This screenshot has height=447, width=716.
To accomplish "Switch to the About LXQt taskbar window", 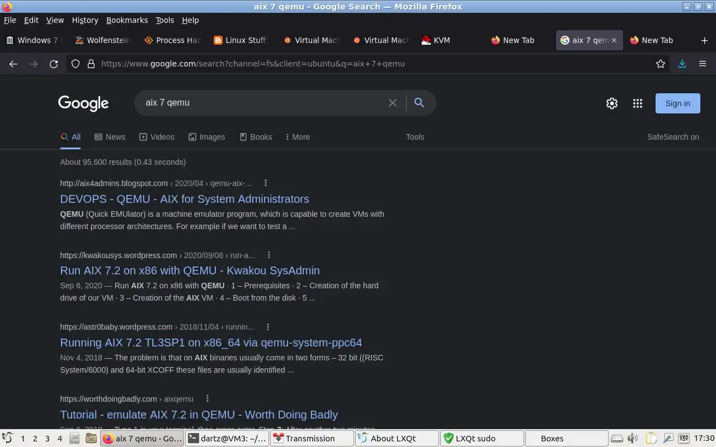I will click(x=397, y=439).
